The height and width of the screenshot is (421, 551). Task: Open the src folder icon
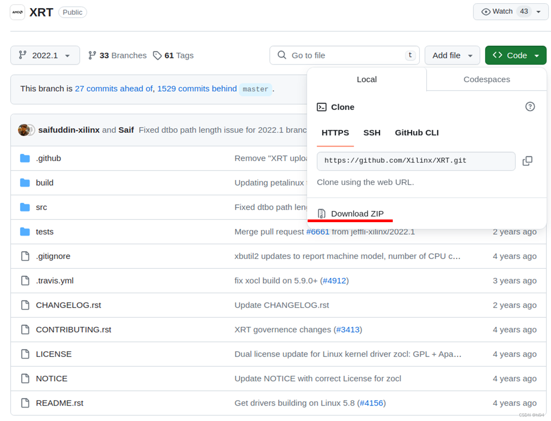point(25,207)
